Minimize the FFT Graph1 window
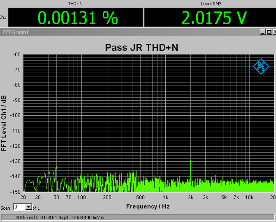This screenshot has height=222, width=276. tap(263, 32)
